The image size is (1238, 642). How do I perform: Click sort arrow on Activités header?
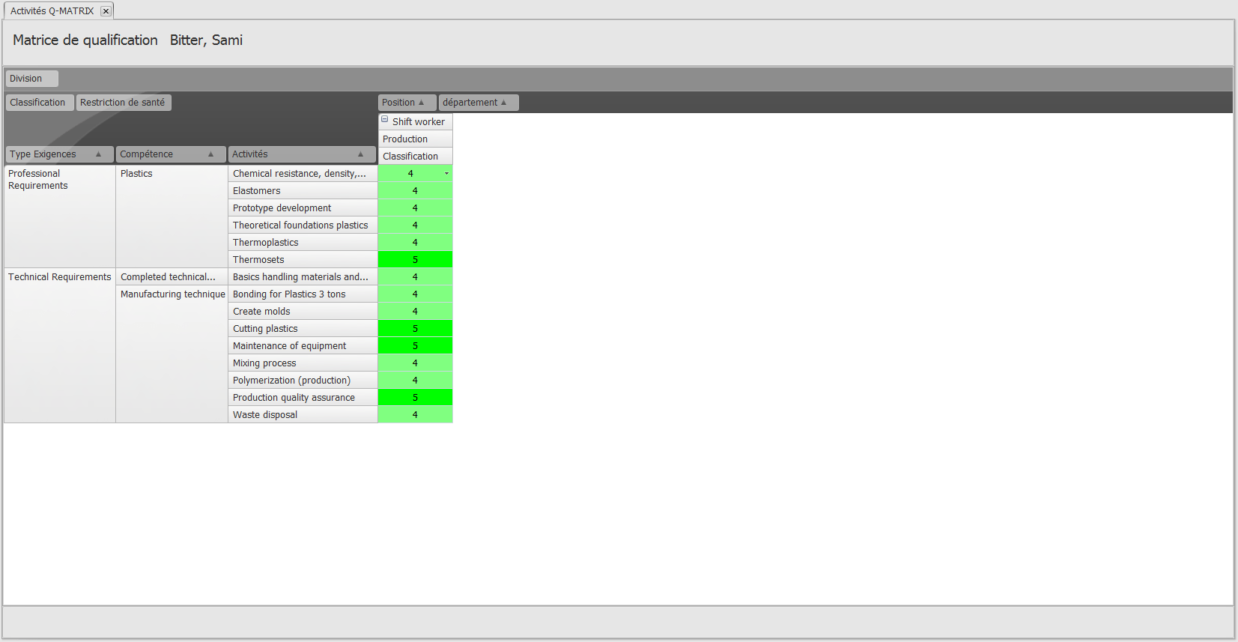(360, 154)
